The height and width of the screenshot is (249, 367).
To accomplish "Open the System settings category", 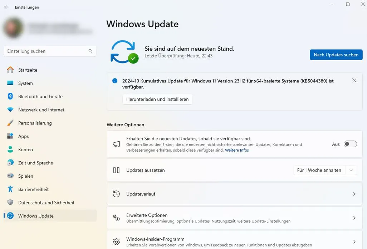I will (50, 83).
